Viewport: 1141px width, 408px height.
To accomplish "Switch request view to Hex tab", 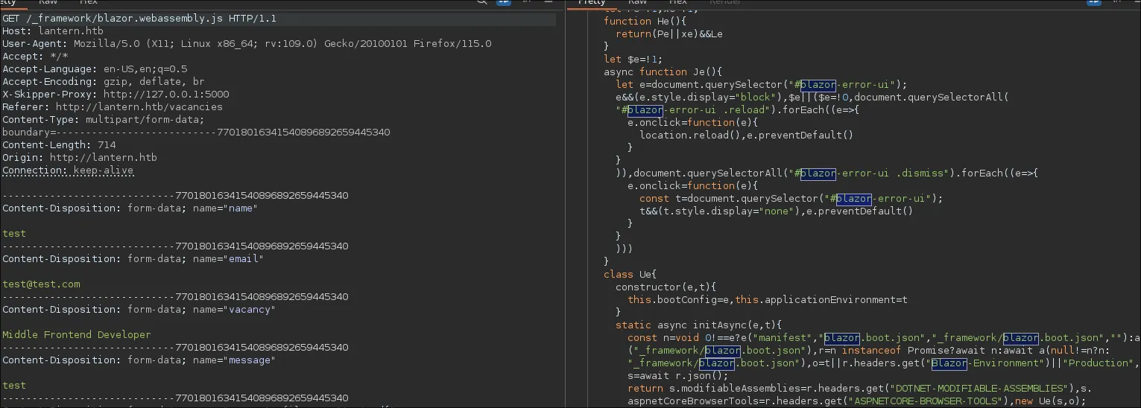I will [x=88, y=2].
